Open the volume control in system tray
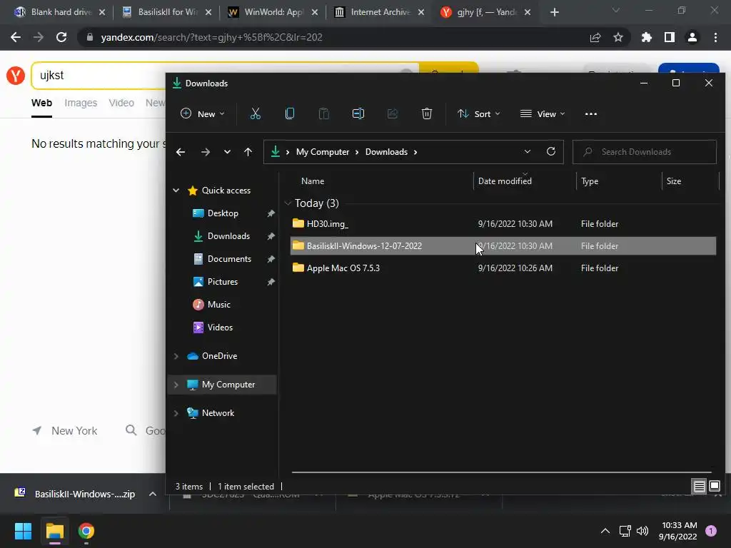 (x=642, y=531)
